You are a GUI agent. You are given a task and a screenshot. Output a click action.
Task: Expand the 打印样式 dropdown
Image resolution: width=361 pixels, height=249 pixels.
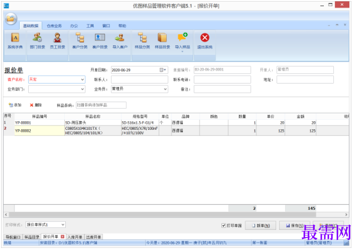click(x=63, y=225)
